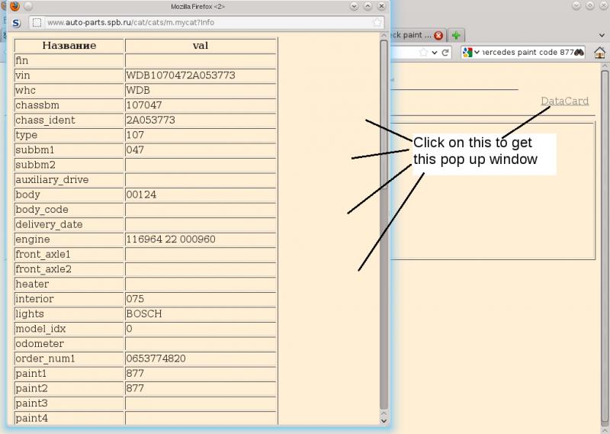Close the paint tab with red X

pos(438,35)
